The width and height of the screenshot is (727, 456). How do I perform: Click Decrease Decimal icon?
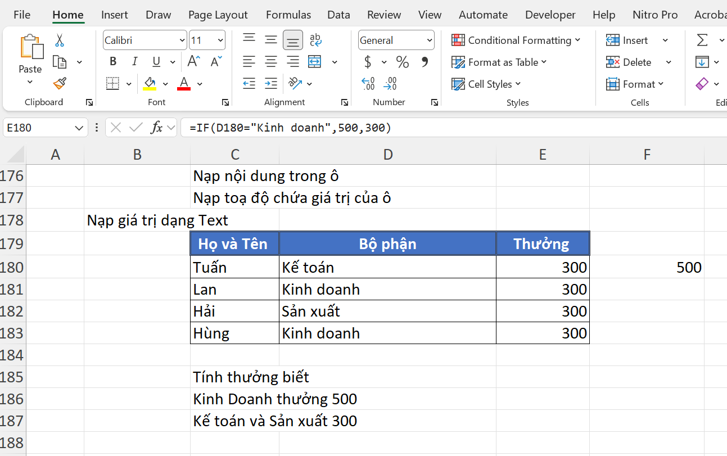pyautogui.click(x=390, y=84)
